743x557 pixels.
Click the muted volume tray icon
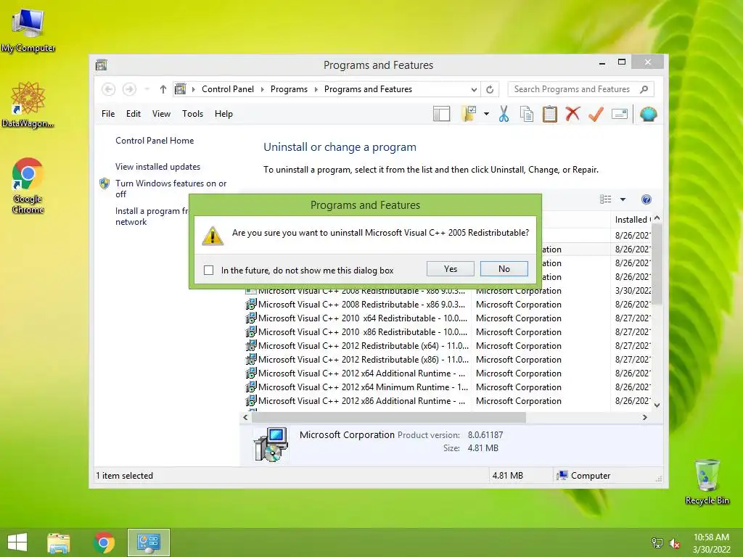(x=674, y=543)
